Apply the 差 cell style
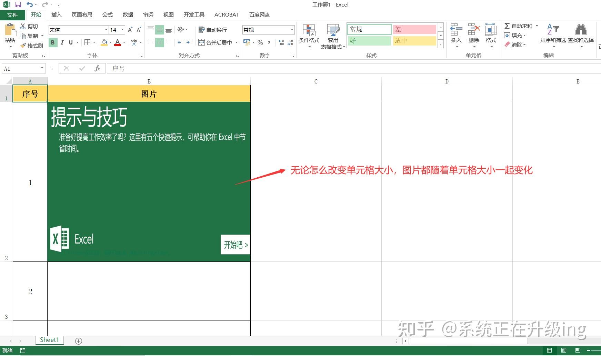601x356 pixels. pos(414,29)
